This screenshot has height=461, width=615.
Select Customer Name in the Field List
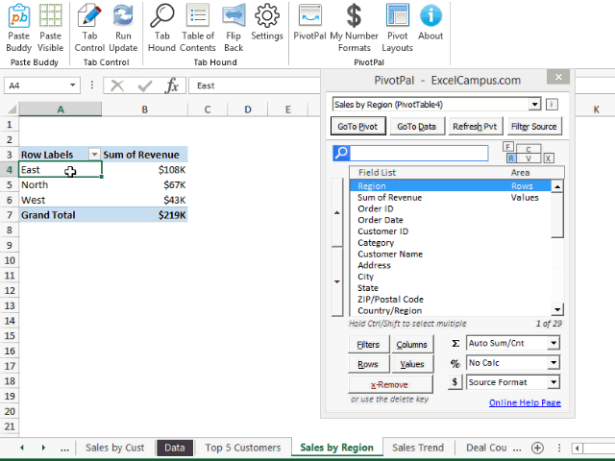pyautogui.click(x=390, y=254)
